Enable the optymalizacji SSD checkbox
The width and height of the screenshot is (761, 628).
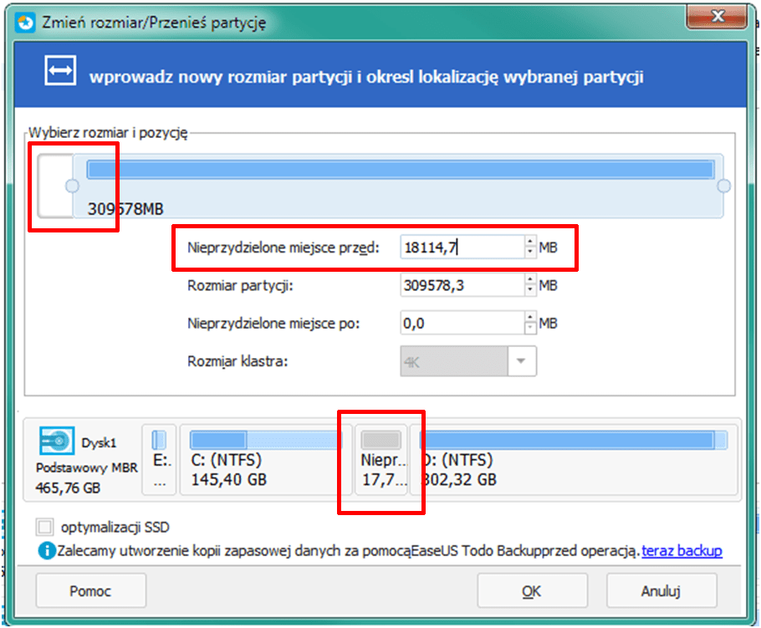[44, 528]
